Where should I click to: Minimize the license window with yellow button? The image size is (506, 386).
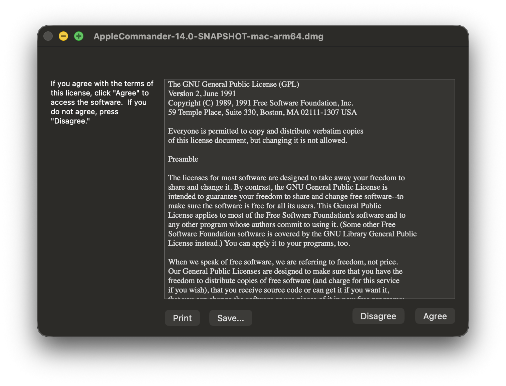[x=63, y=36]
